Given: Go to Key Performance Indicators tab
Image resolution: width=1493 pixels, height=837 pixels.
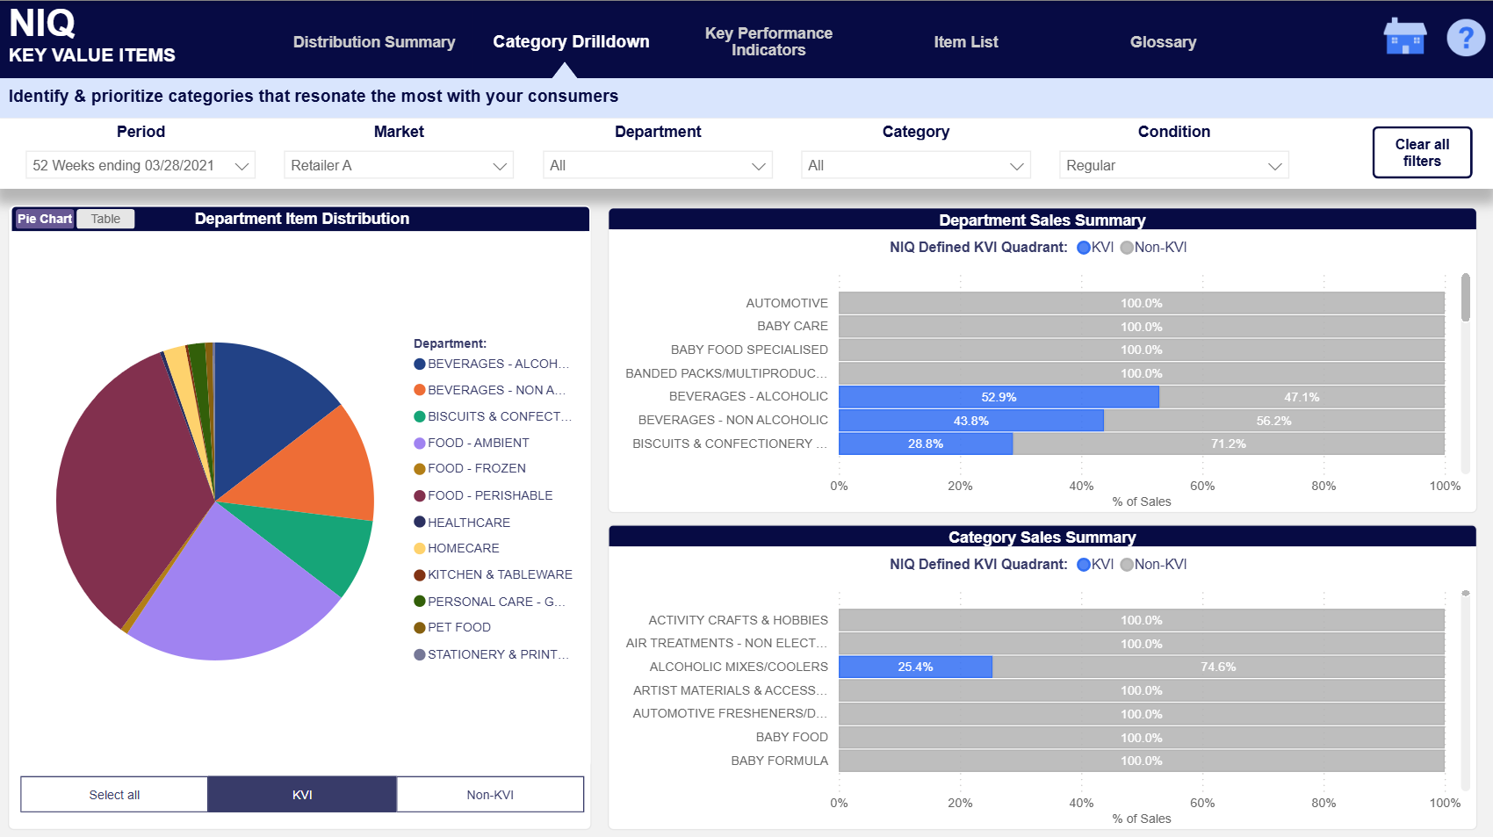Looking at the screenshot, I should coord(768,41).
